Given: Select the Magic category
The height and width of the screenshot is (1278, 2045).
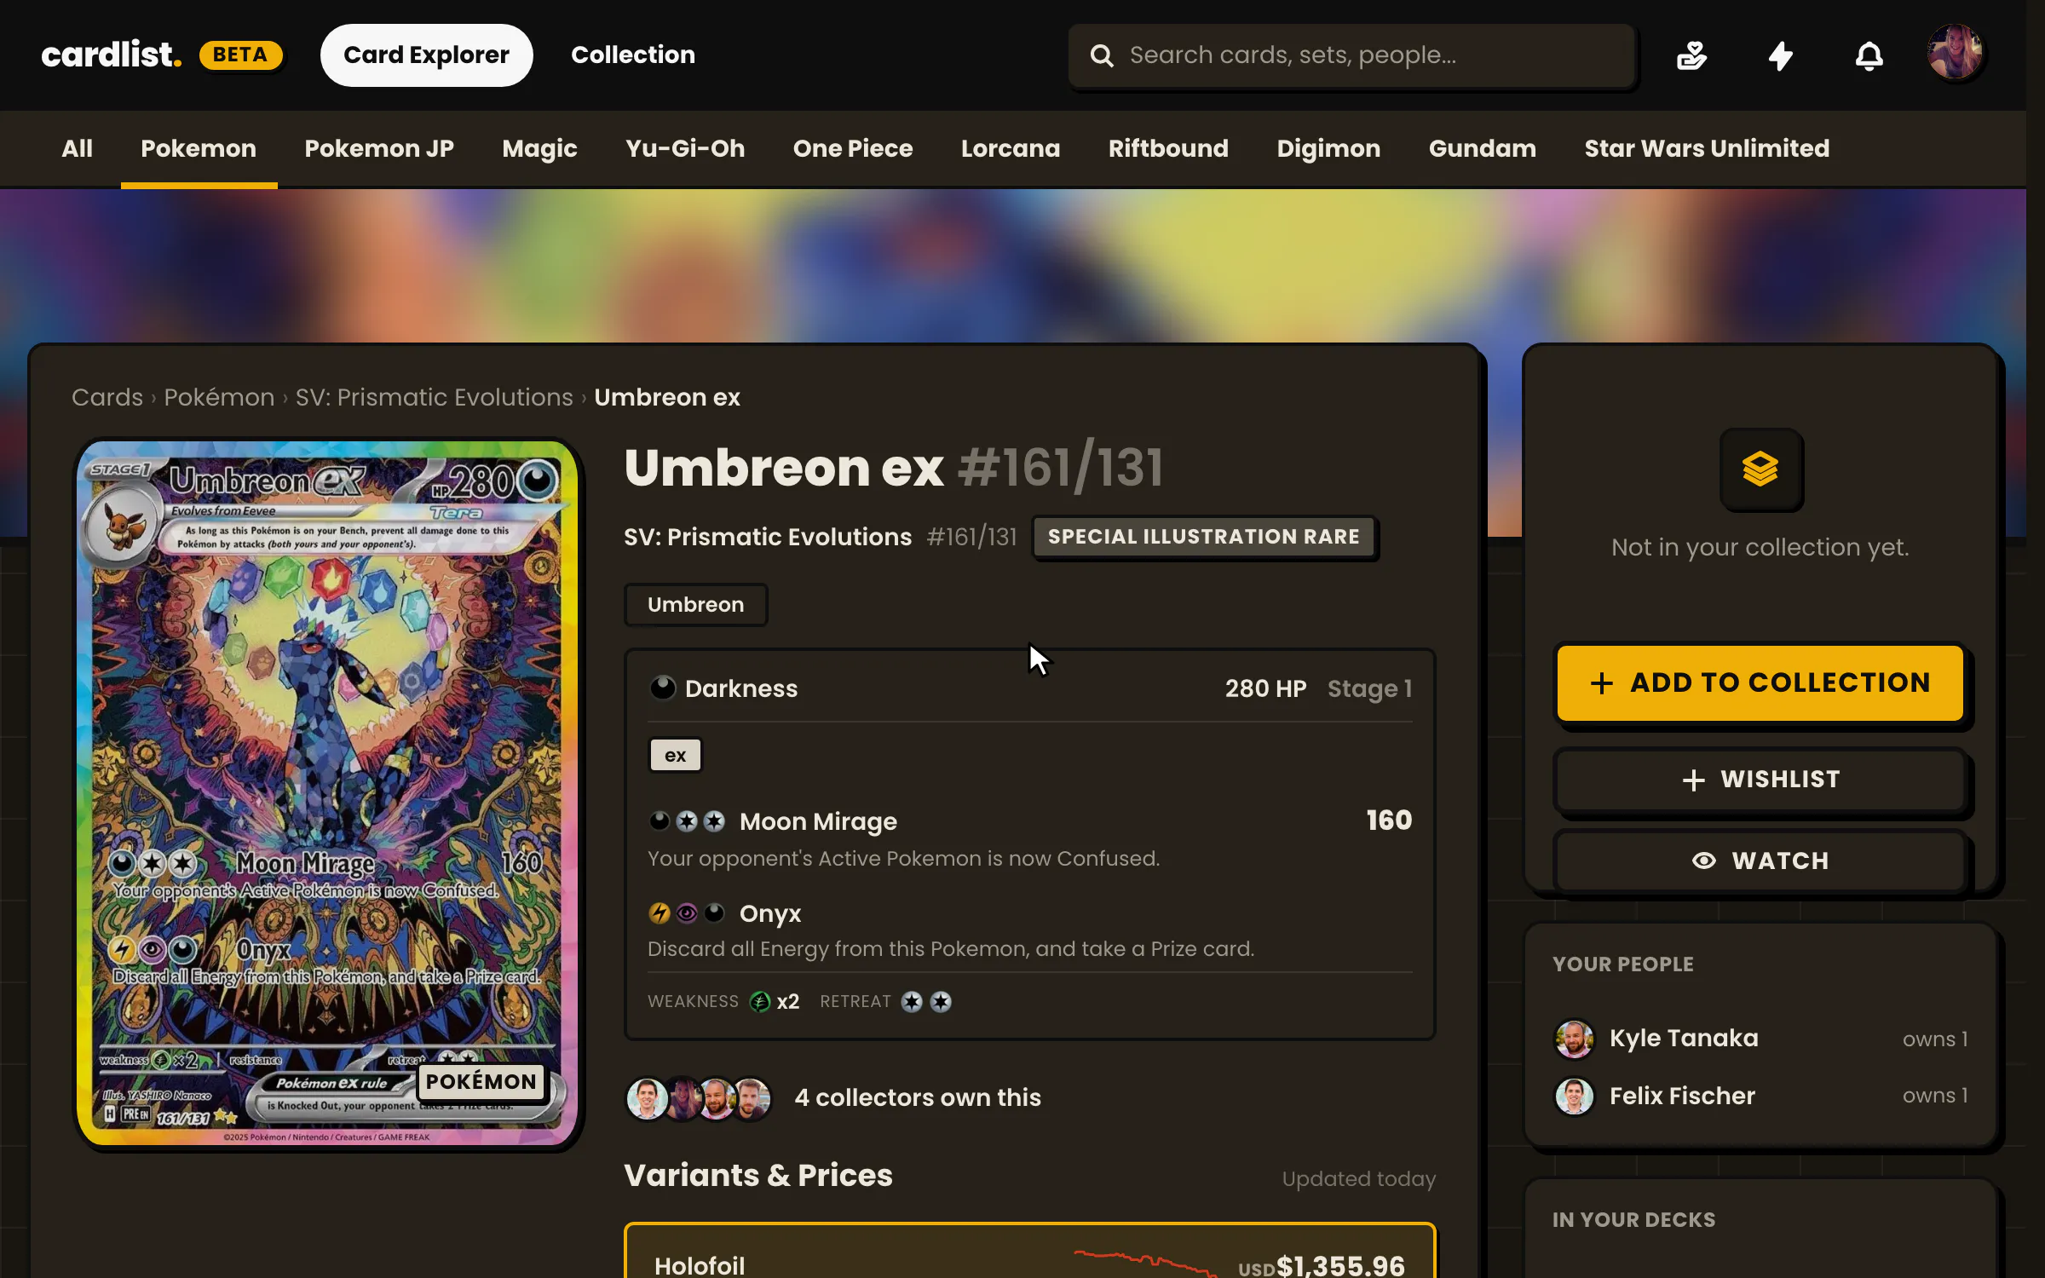Looking at the screenshot, I should coord(539,148).
